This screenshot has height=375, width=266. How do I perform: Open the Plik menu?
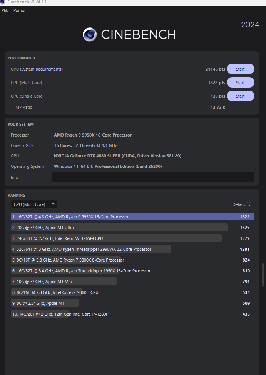click(x=5, y=10)
